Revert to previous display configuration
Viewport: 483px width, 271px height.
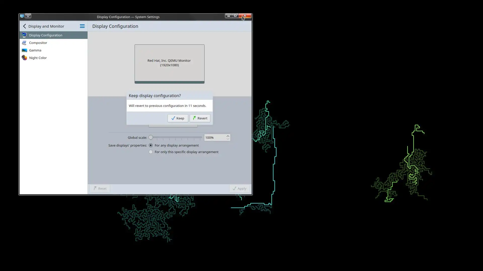tap(200, 118)
